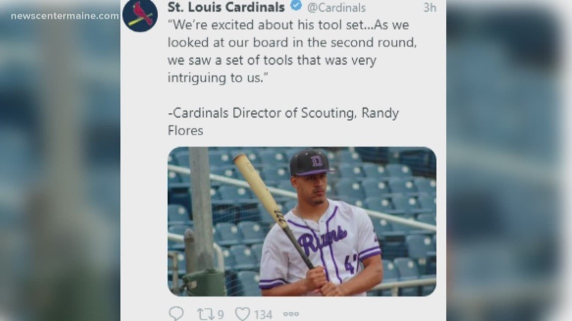The height and width of the screenshot is (321, 572).
Task: Open the three-dot more options icon
Action: coord(291,314)
